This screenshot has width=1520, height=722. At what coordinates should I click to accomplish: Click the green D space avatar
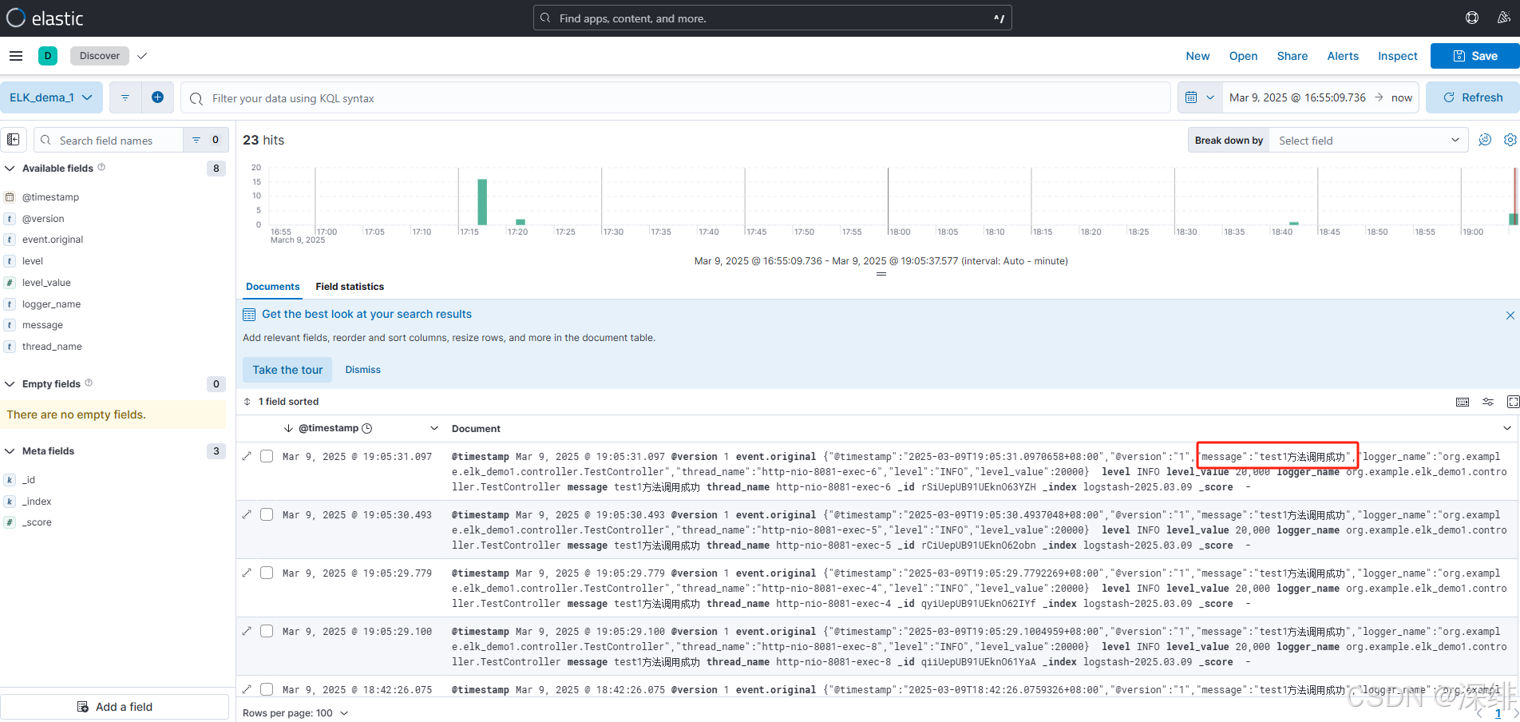(x=48, y=56)
